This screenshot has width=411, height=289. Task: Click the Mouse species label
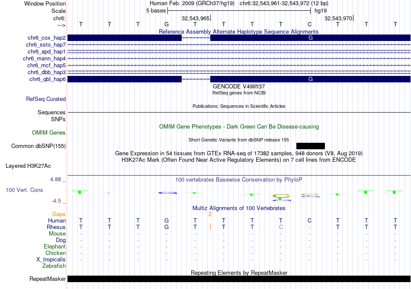[x=57, y=234]
